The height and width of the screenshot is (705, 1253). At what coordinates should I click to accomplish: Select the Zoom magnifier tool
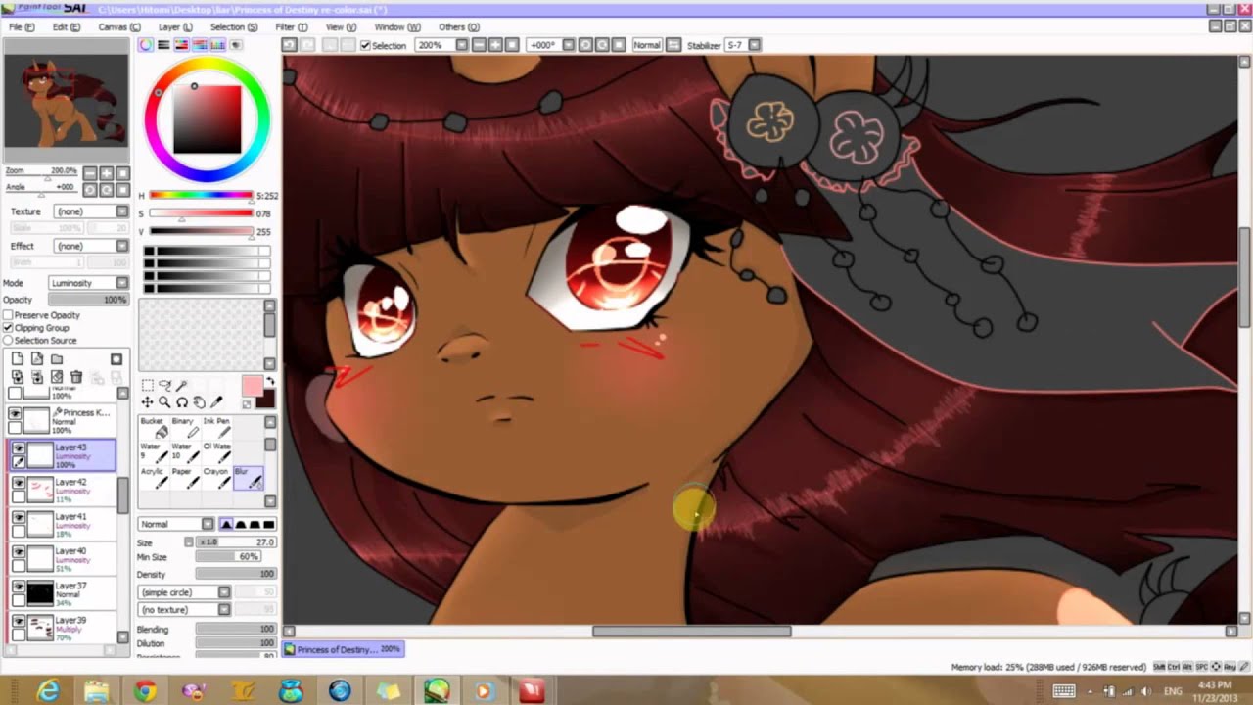pyautogui.click(x=164, y=402)
